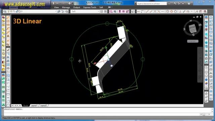
Task: Select the Erase tool in Modify toolbar
Action: pyautogui.click(x=8, y=50)
